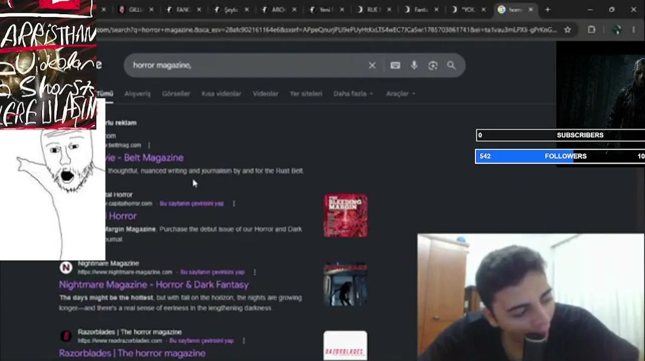Open the Razorblades | The horror magazine result
The height and width of the screenshot is (361, 645).
(x=132, y=353)
